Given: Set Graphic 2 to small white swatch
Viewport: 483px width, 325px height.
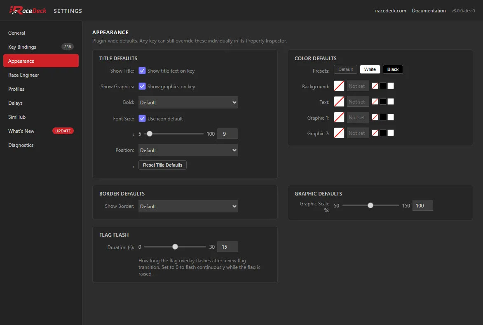Looking at the screenshot, I should [391, 133].
